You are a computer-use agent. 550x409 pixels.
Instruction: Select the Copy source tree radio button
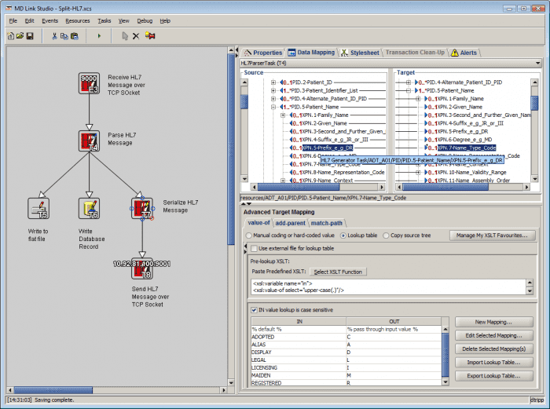(384, 236)
